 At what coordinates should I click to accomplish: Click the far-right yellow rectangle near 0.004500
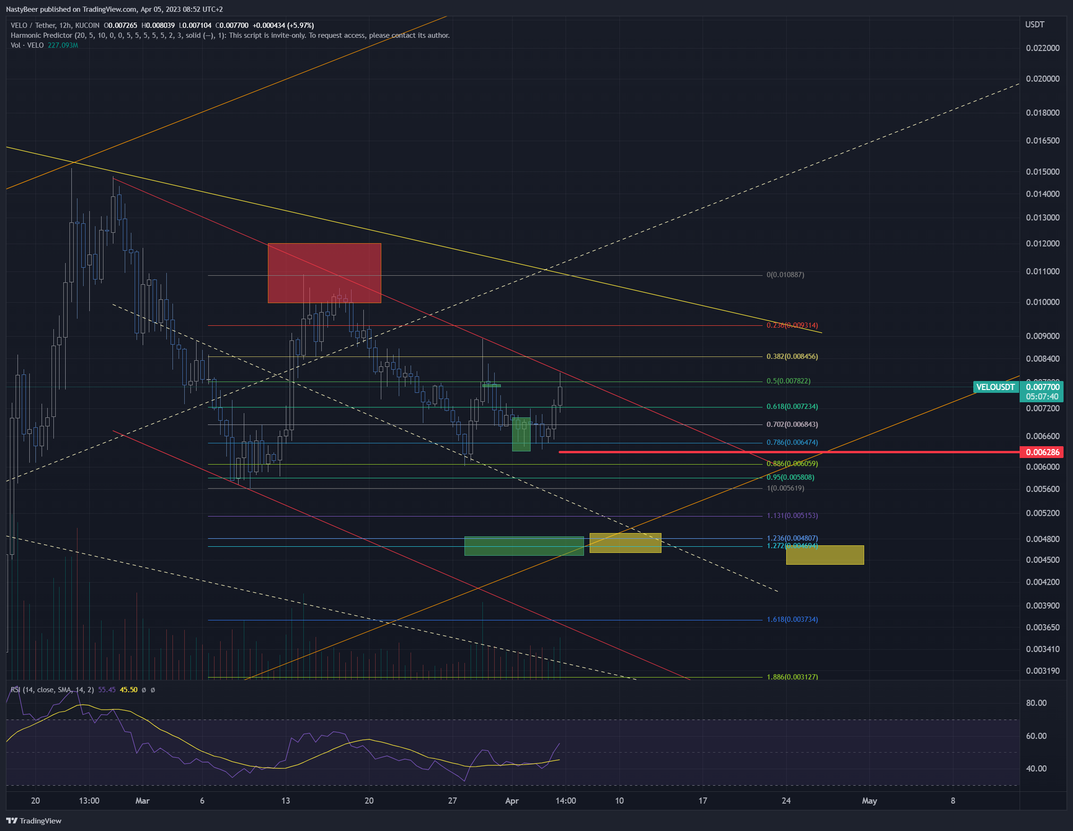point(825,555)
